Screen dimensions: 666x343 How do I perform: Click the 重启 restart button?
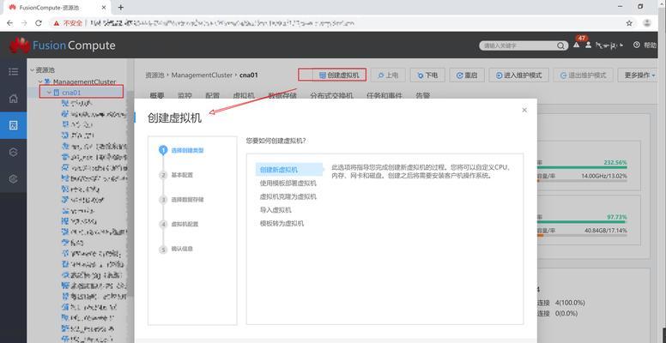(x=466, y=75)
